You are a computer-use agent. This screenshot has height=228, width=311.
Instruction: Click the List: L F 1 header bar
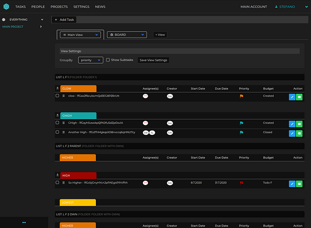coord(180,77)
